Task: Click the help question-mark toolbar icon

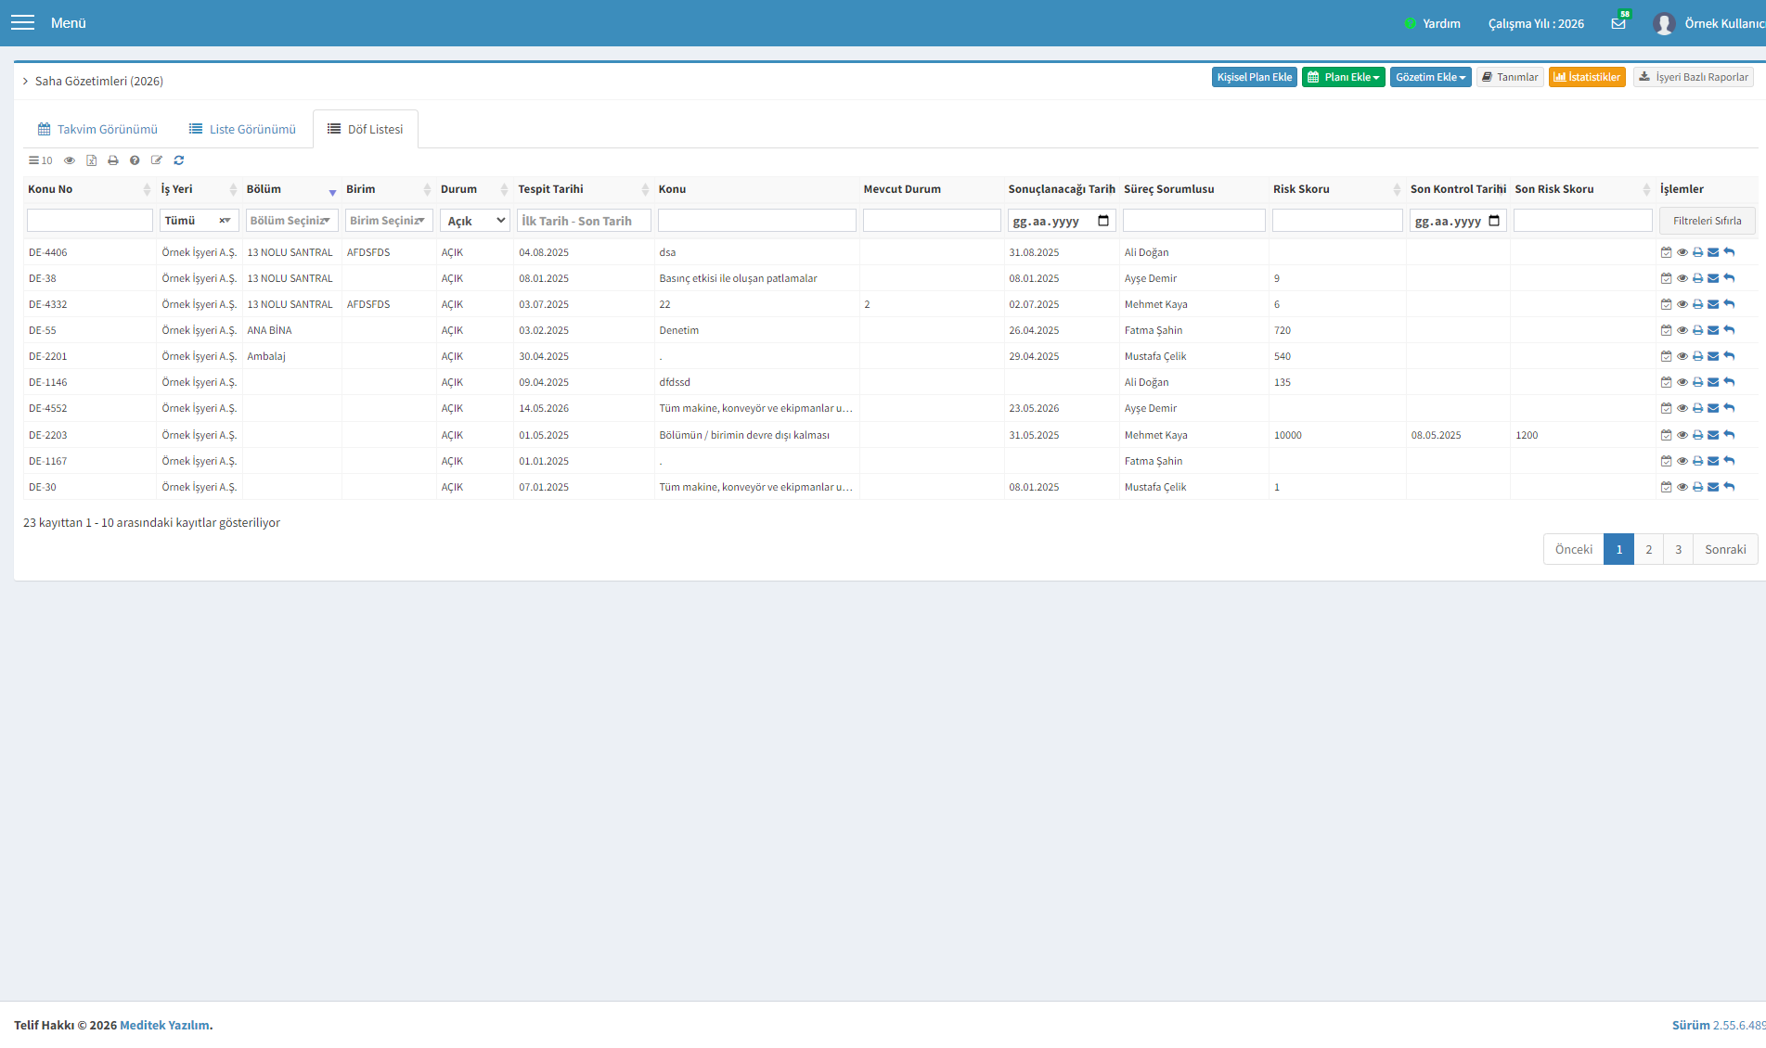Action: point(135,160)
